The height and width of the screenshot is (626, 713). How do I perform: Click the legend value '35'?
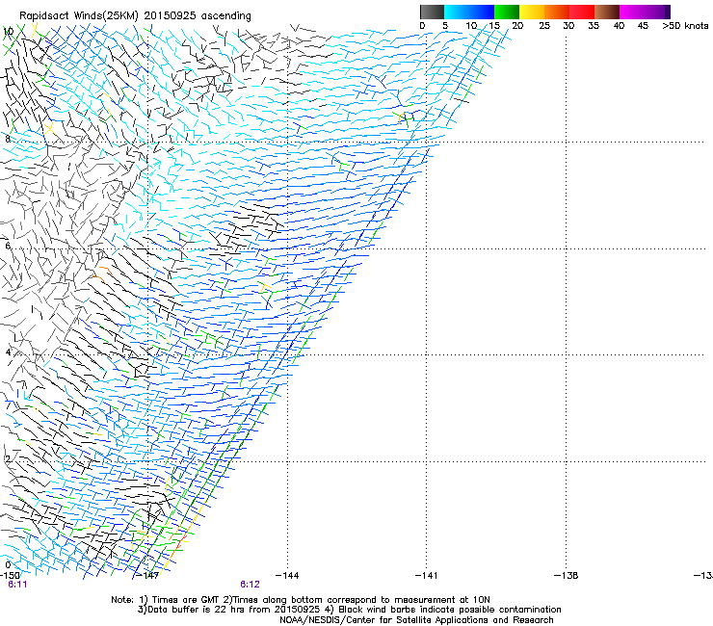(x=594, y=26)
